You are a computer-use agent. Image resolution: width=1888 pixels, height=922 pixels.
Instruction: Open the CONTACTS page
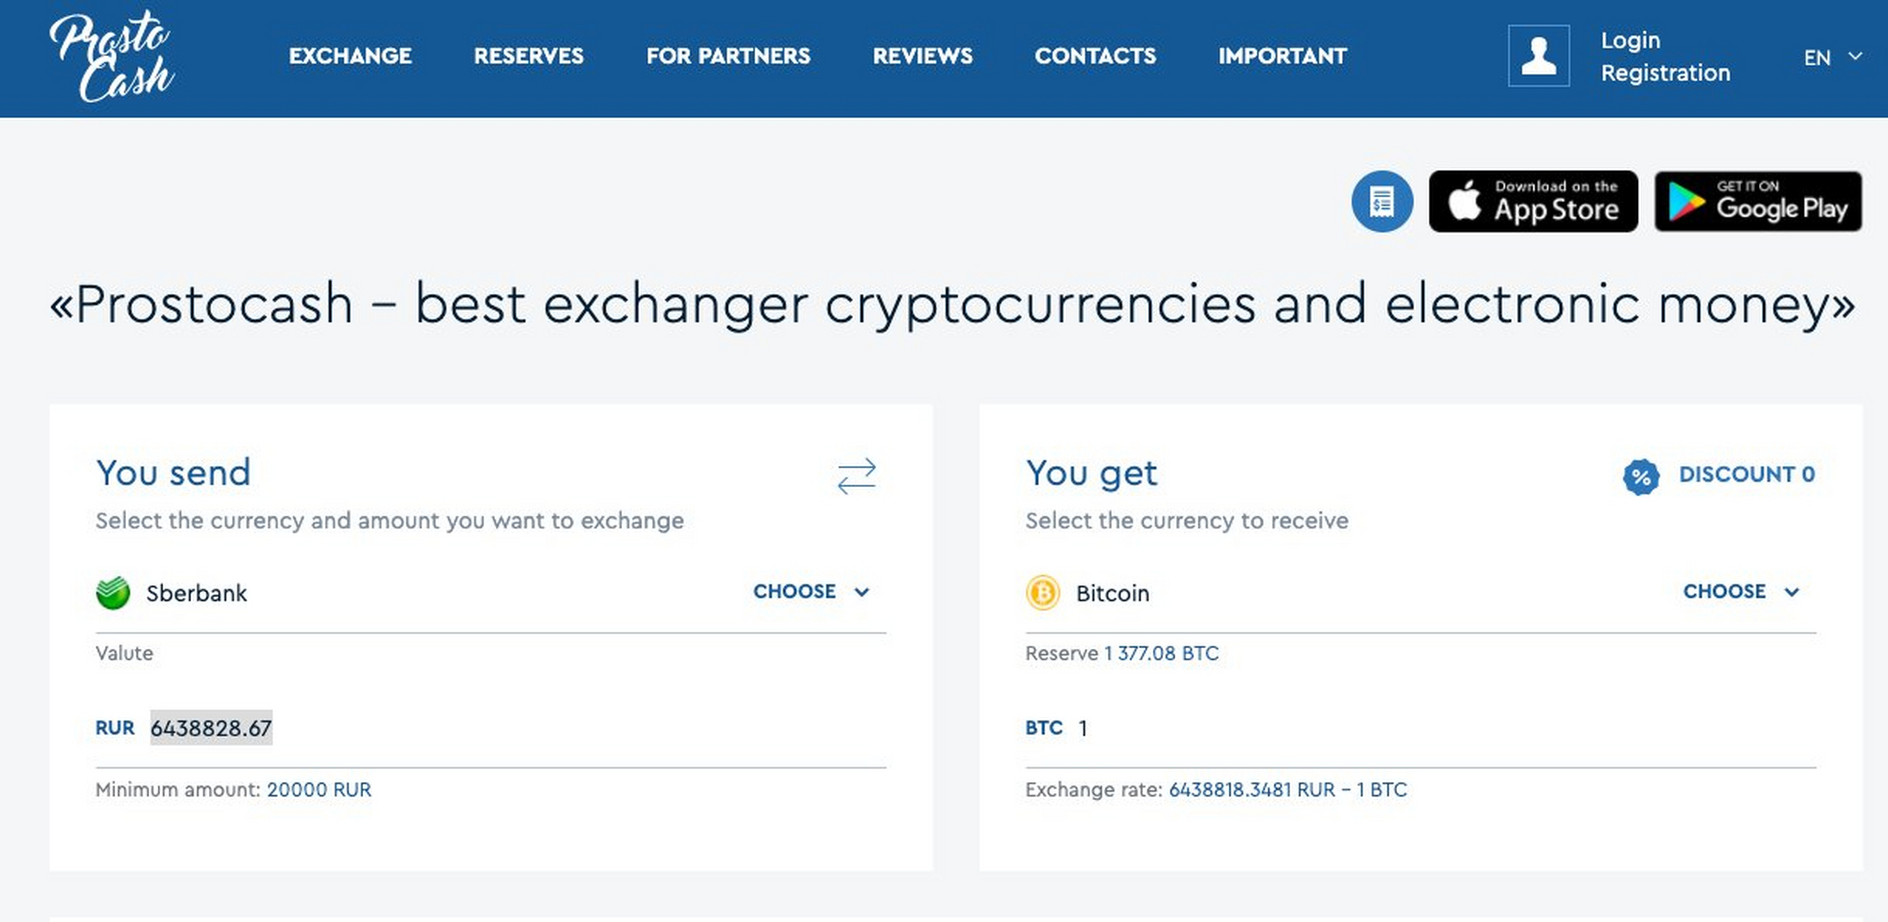pos(1095,55)
